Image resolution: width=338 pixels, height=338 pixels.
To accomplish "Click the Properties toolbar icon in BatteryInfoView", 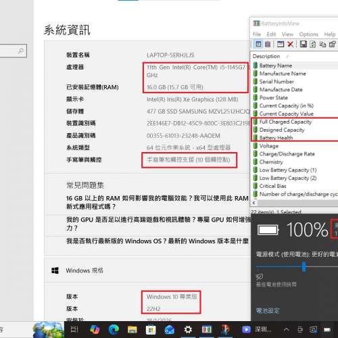I will 333,44.
